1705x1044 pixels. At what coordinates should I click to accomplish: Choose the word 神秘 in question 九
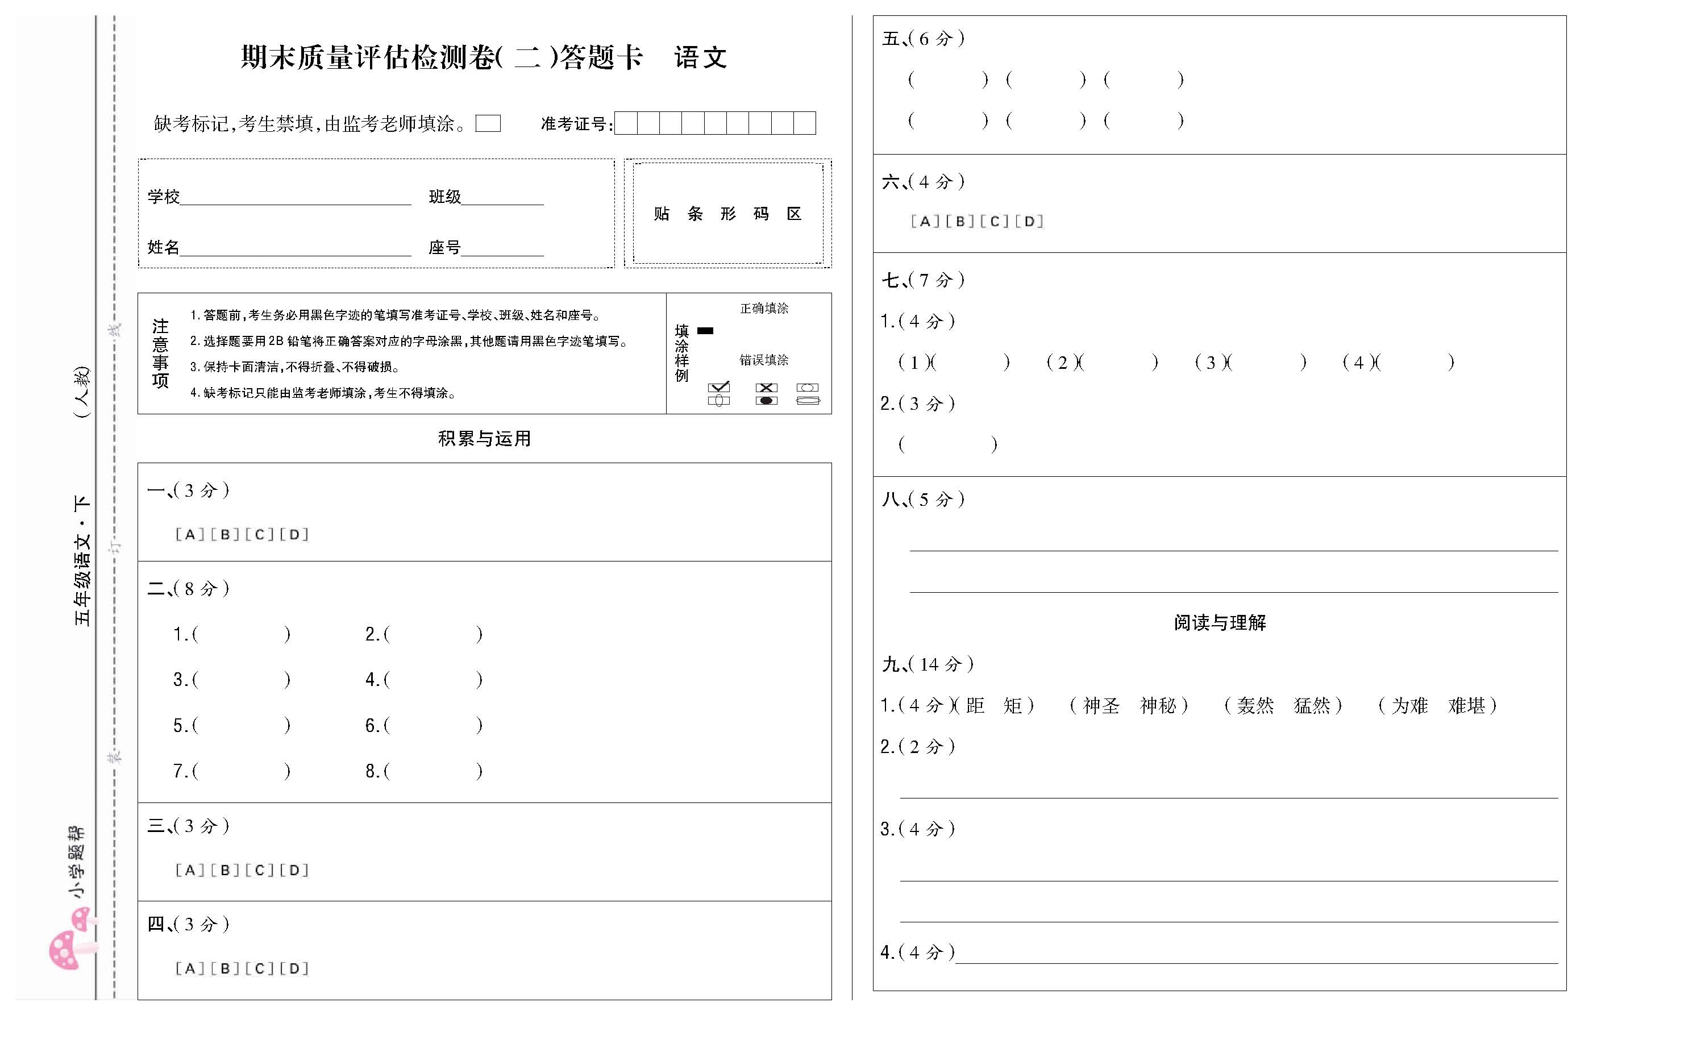[1158, 706]
